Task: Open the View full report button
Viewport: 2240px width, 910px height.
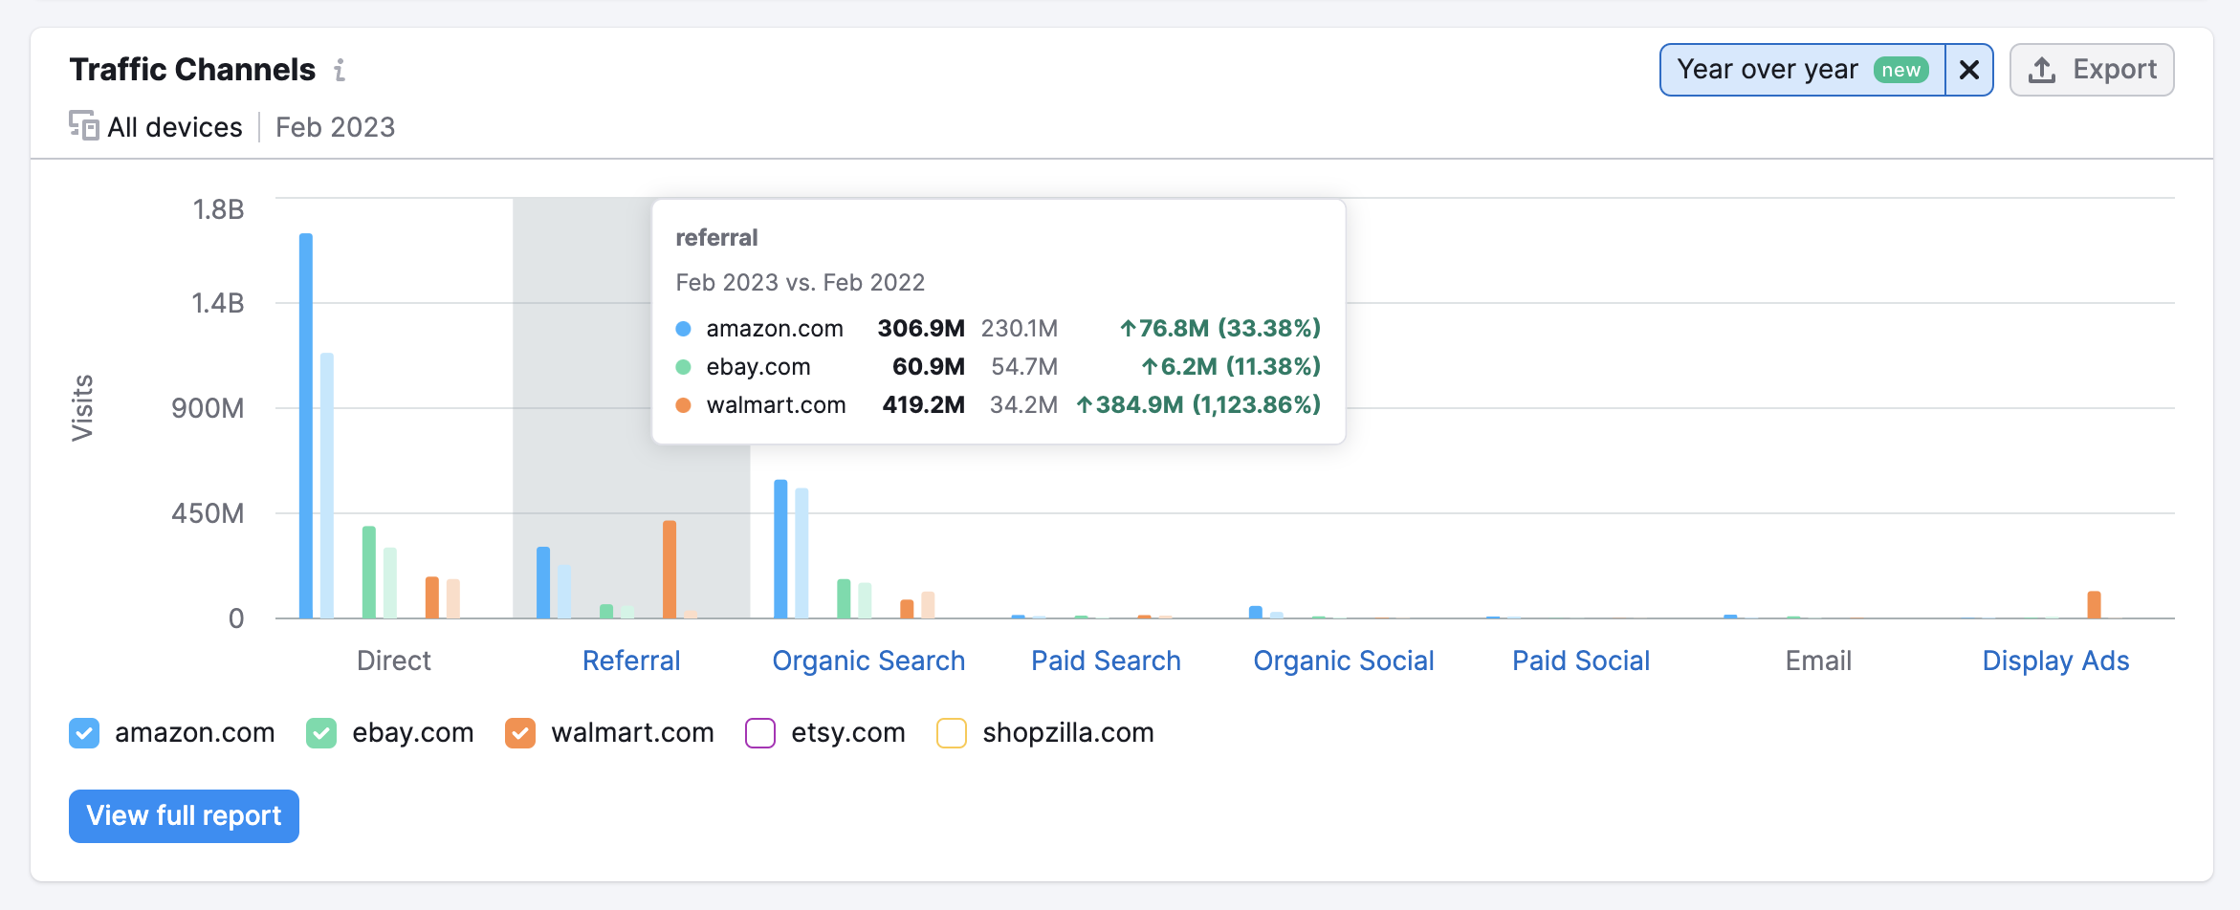Action: coord(184,815)
